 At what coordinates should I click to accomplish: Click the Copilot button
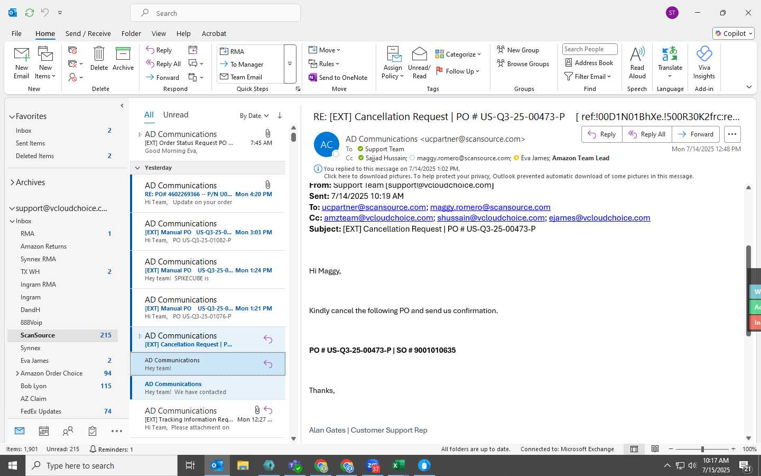733,33
